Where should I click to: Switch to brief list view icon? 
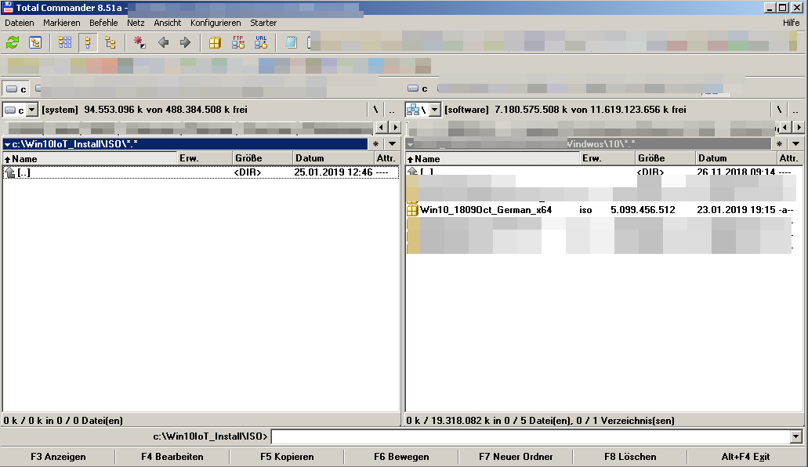[65, 42]
